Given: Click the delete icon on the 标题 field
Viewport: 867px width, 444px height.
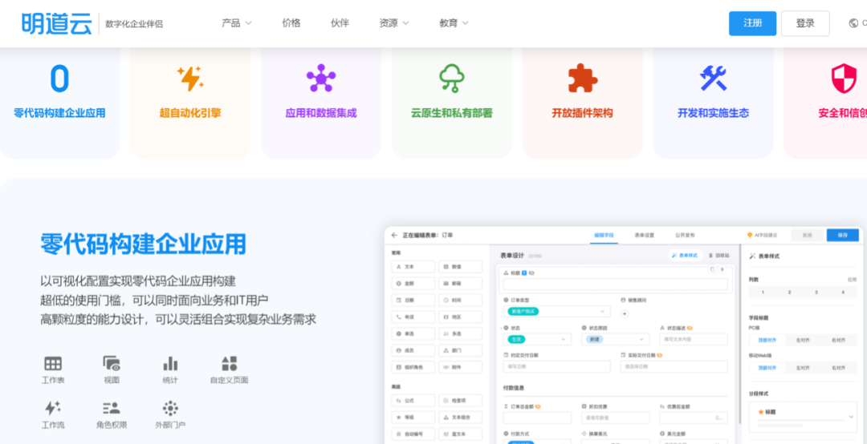Looking at the screenshot, I should point(722,269).
